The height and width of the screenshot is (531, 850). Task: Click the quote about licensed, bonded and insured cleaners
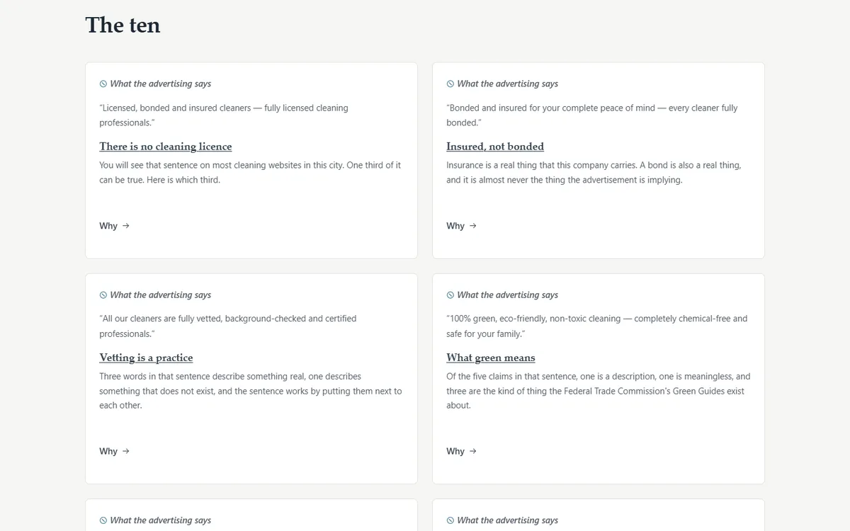[x=224, y=115]
